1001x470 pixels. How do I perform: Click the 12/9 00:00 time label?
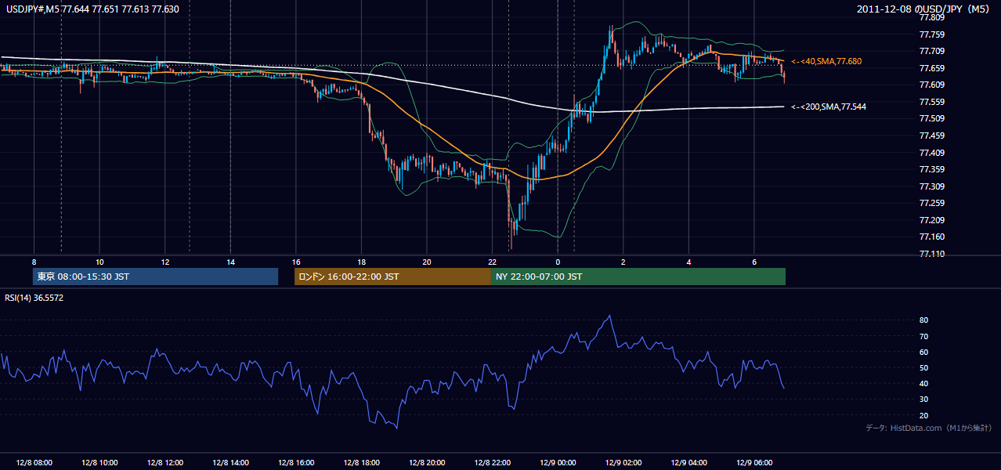coord(558,463)
